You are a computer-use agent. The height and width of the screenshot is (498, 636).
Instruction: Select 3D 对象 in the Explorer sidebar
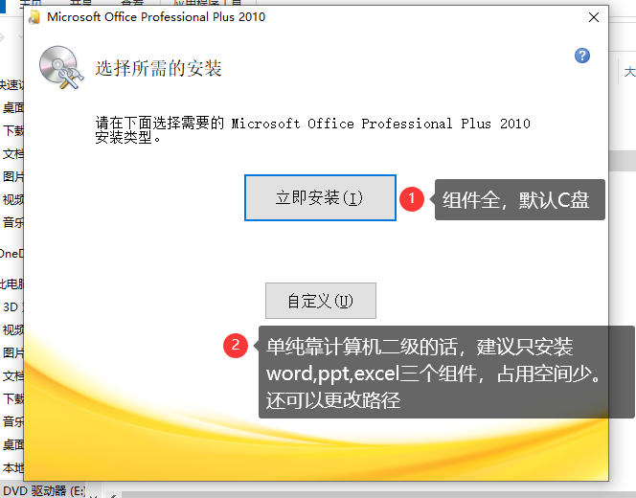12,307
